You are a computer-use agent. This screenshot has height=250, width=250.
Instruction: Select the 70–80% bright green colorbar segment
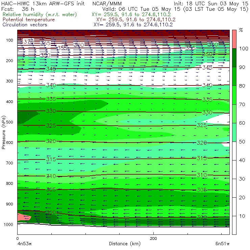click(234, 95)
